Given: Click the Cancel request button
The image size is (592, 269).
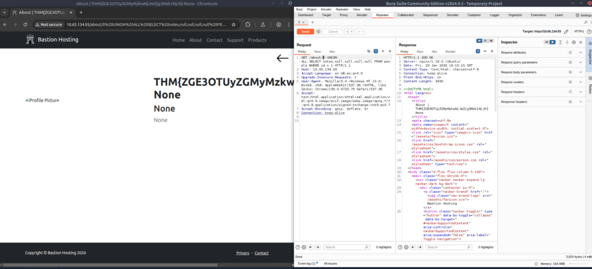Looking at the screenshot, I should (x=333, y=32).
